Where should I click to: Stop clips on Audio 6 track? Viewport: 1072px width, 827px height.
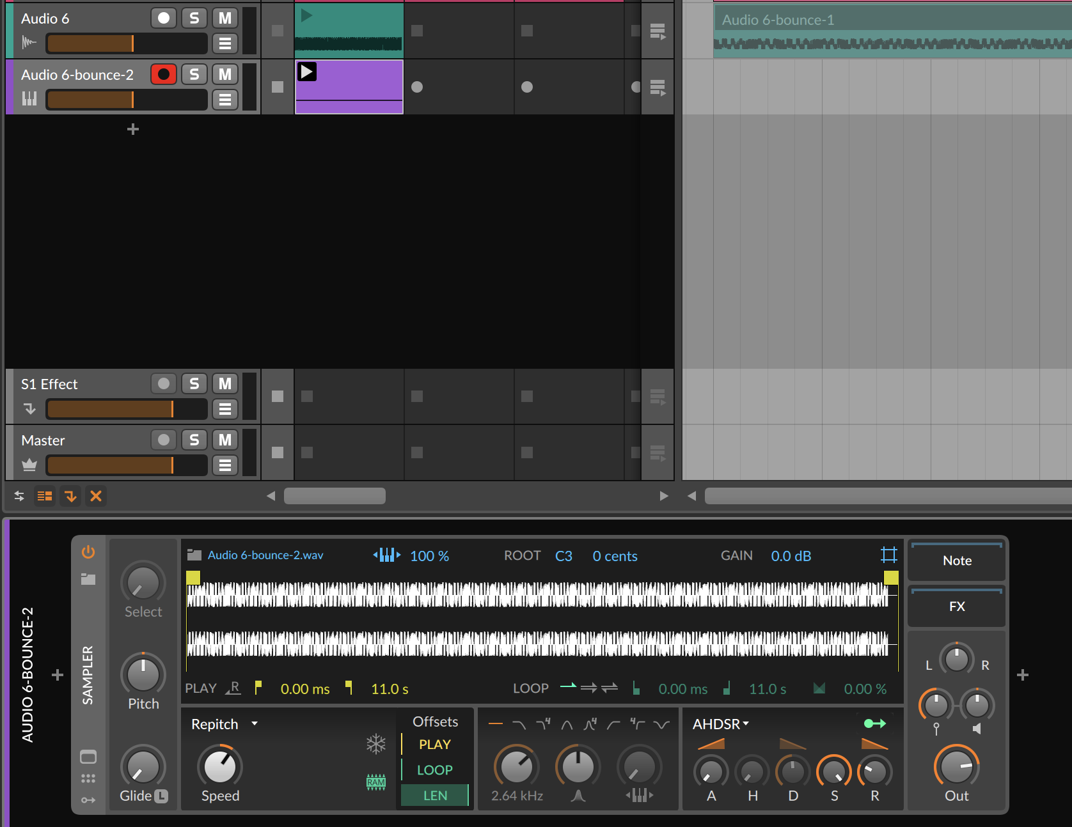click(x=278, y=31)
